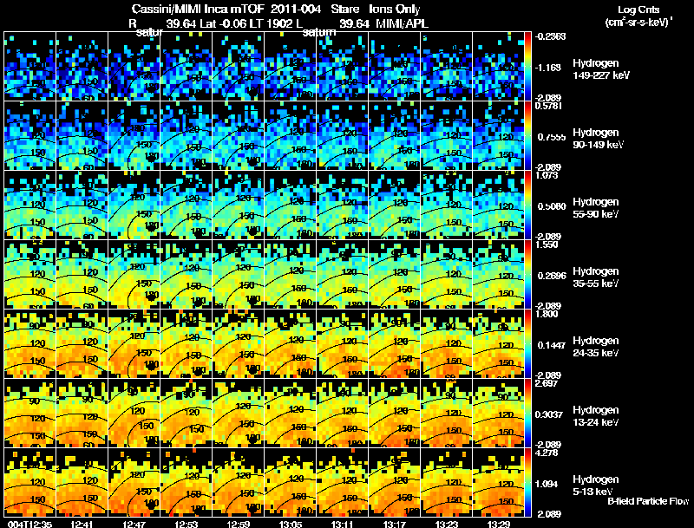Click the Hydrogen 5-13 keV color bar

(x=527, y=482)
